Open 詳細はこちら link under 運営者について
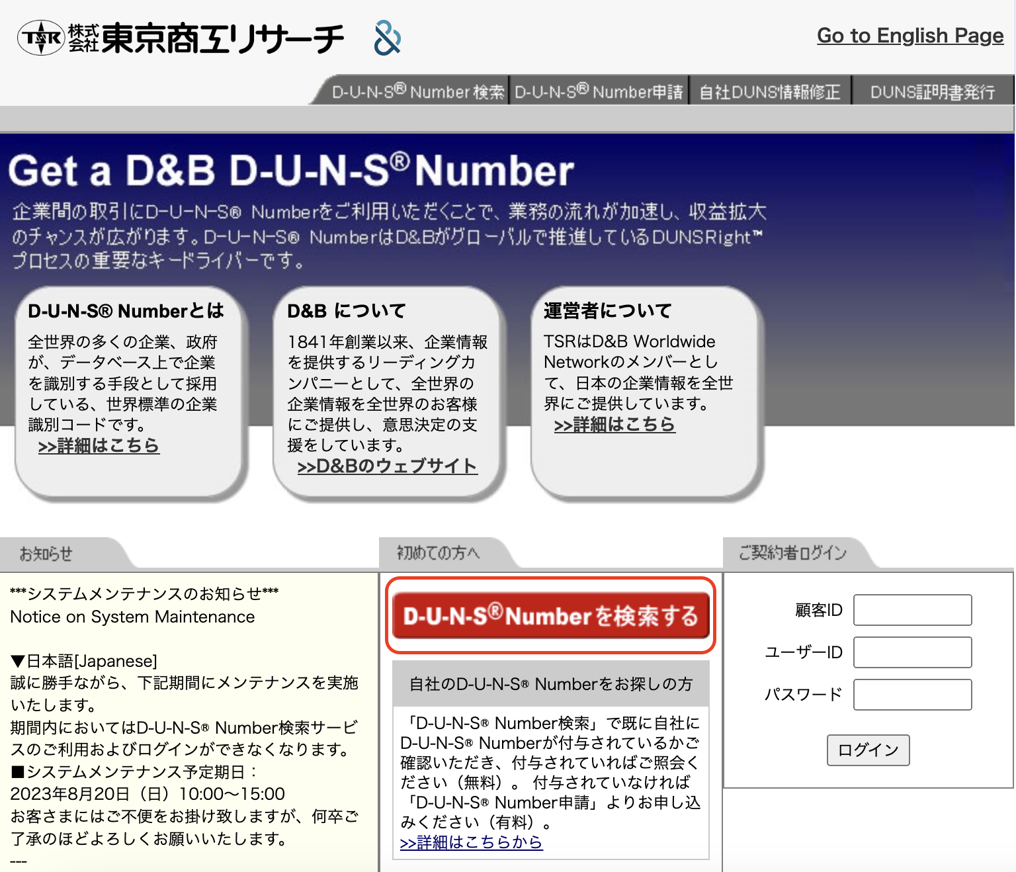Screen dimensions: 1016x872 tap(614, 424)
